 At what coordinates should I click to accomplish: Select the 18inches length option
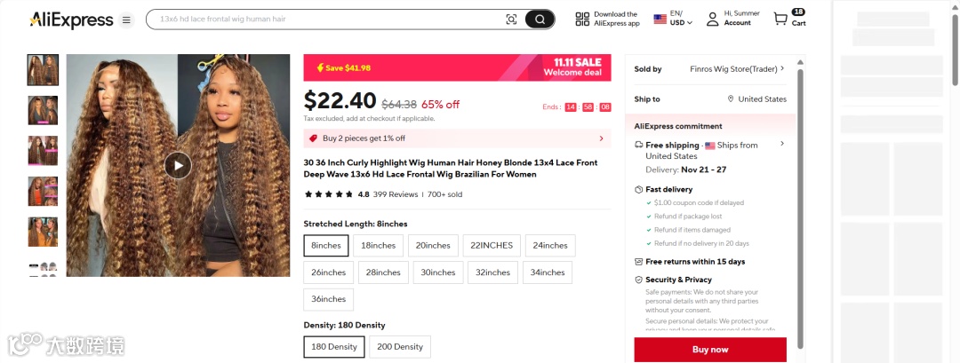(379, 245)
